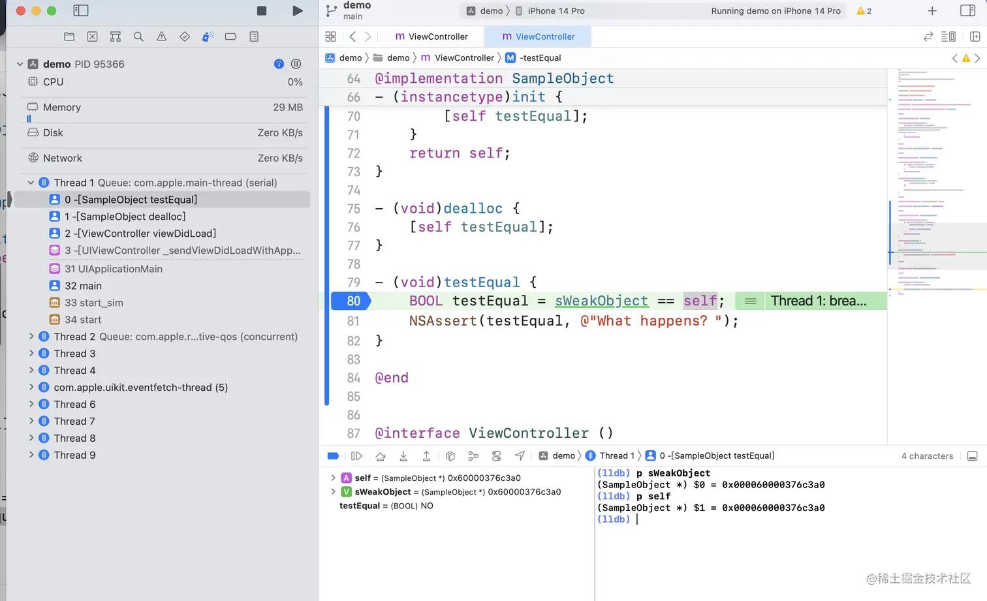
Task: Select the debug navigator icon
Action: click(208, 37)
